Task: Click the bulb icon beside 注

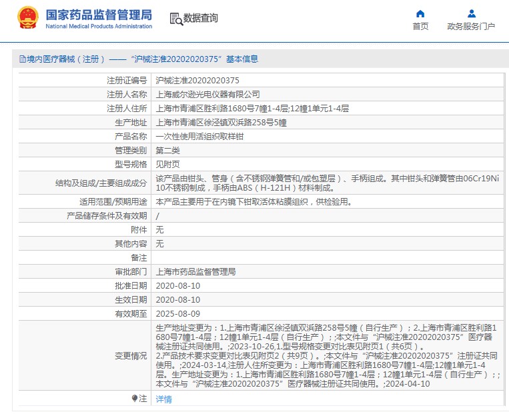Action: (x=135, y=398)
